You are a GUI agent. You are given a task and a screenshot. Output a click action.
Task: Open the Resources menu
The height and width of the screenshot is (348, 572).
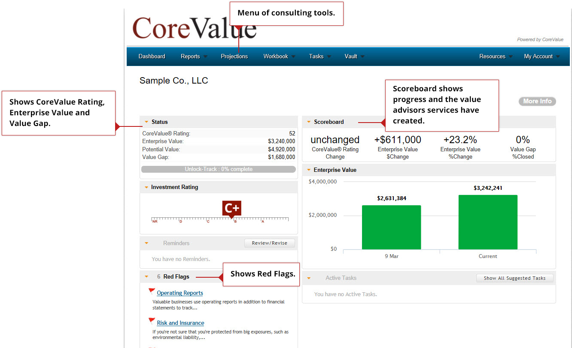click(492, 57)
